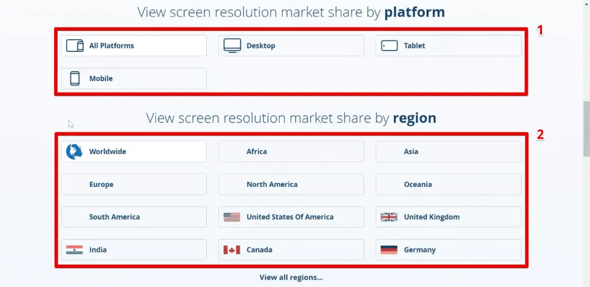Choose the Mobile platform button
The image size is (590, 287).
134,79
